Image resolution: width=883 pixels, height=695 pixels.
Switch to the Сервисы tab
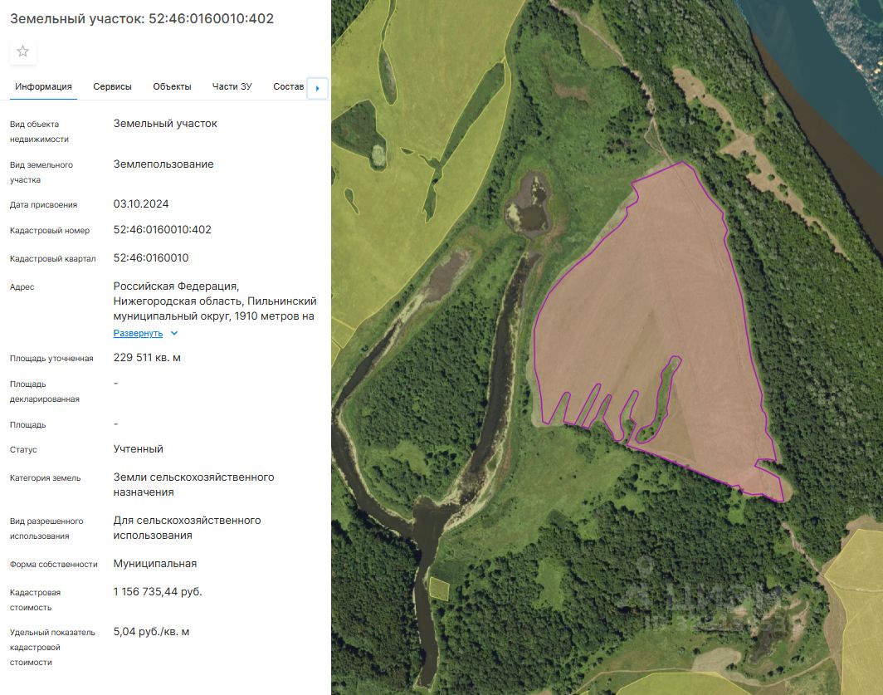pyautogui.click(x=113, y=87)
